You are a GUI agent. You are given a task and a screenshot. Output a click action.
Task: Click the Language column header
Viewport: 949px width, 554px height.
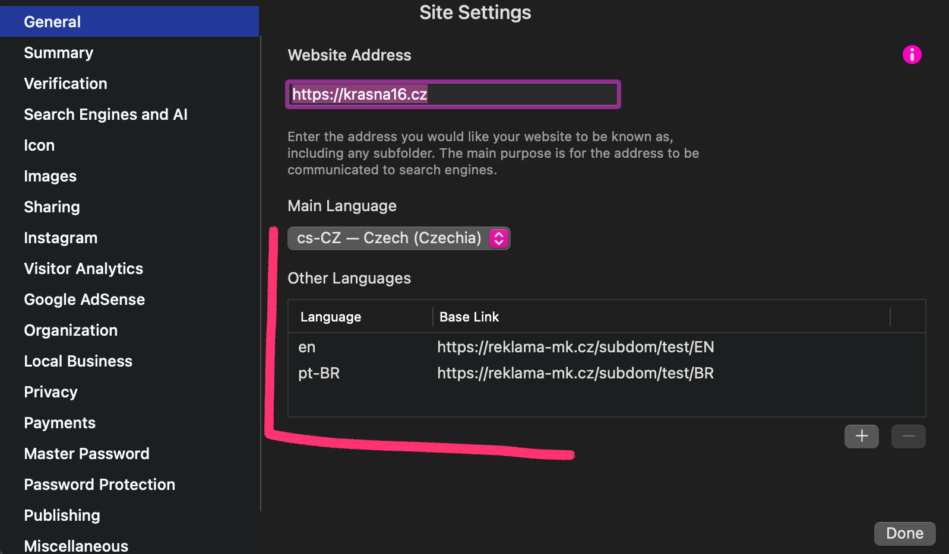pos(331,317)
